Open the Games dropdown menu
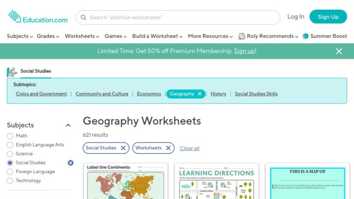This screenshot has width=354, height=199. point(116,36)
